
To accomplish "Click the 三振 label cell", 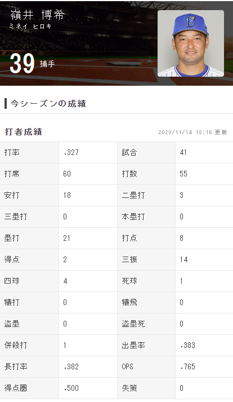I will (x=146, y=259).
